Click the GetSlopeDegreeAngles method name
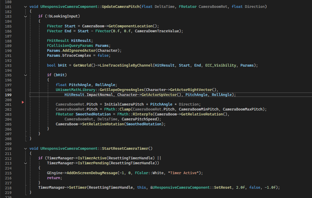This screenshot has width=312, height=198. click(122, 90)
